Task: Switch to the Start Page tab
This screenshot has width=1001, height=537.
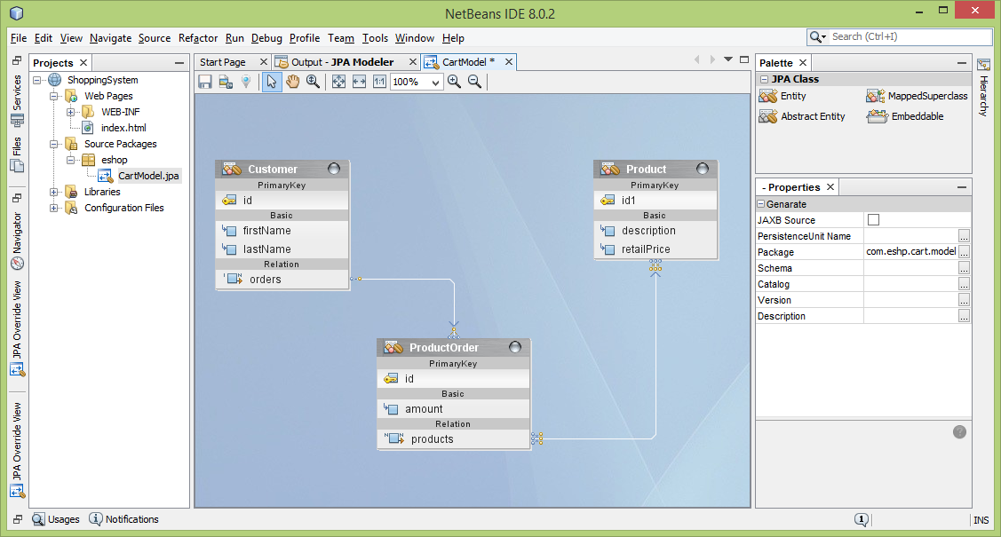Action: (x=223, y=62)
